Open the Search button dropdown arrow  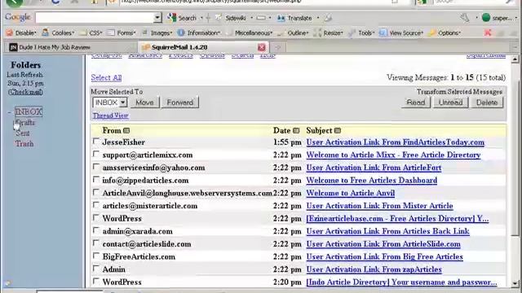coord(201,18)
